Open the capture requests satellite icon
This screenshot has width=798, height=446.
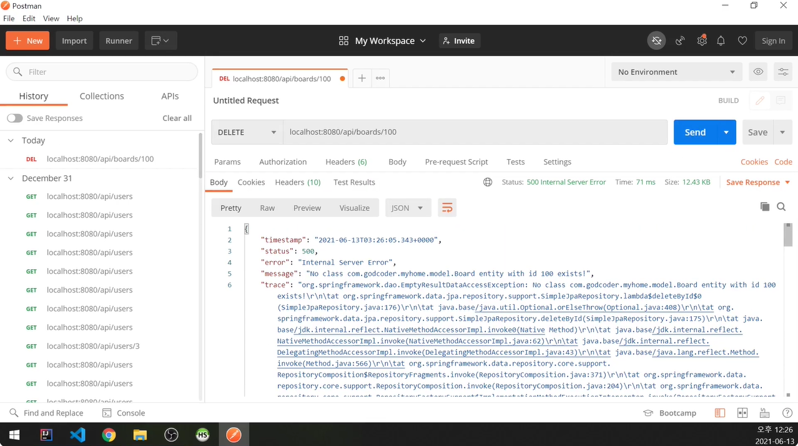(x=680, y=41)
